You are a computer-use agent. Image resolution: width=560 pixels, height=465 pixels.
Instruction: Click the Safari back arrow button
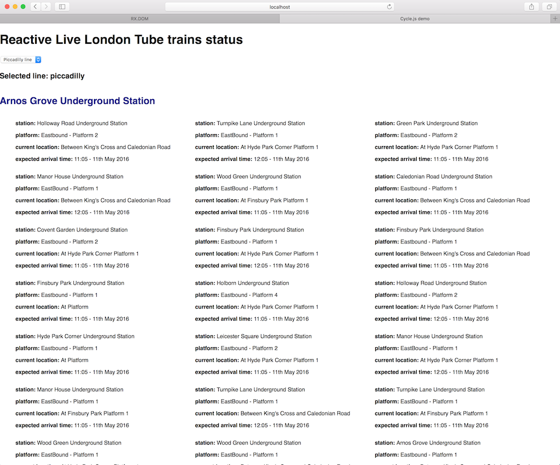coord(36,7)
